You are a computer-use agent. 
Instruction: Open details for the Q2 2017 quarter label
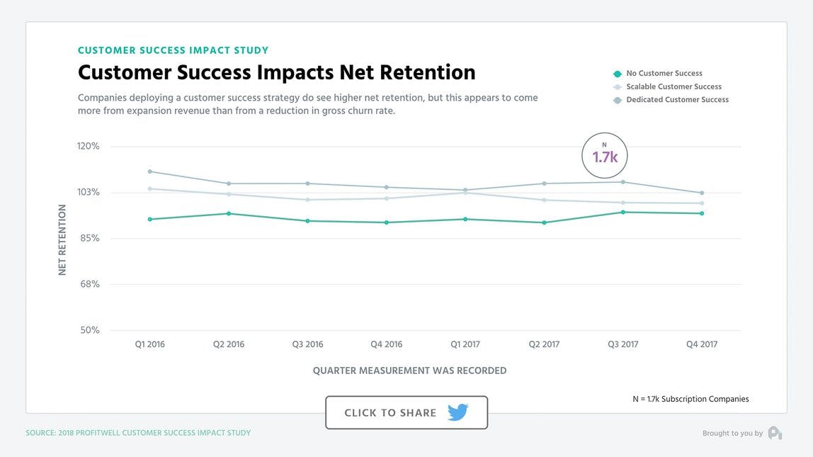pos(543,344)
